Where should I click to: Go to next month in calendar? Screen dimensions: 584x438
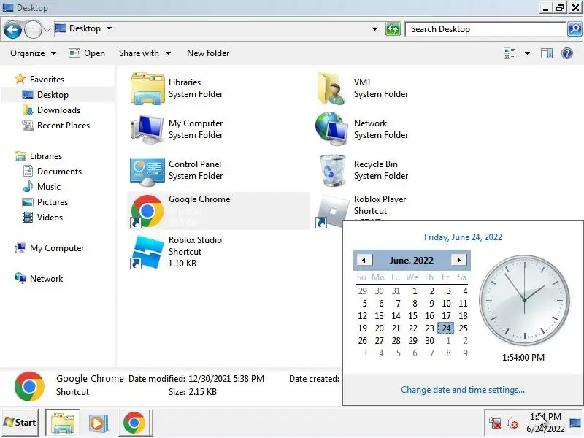(458, 260)
